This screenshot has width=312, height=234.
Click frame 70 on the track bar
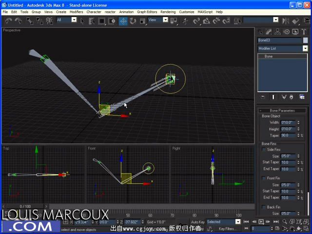coord(172,215)
